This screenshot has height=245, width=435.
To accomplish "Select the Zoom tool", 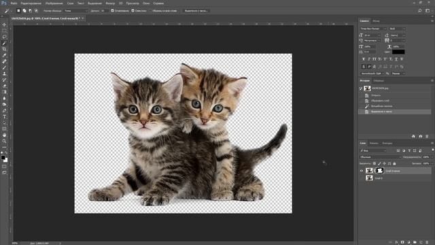I will 4,141.
